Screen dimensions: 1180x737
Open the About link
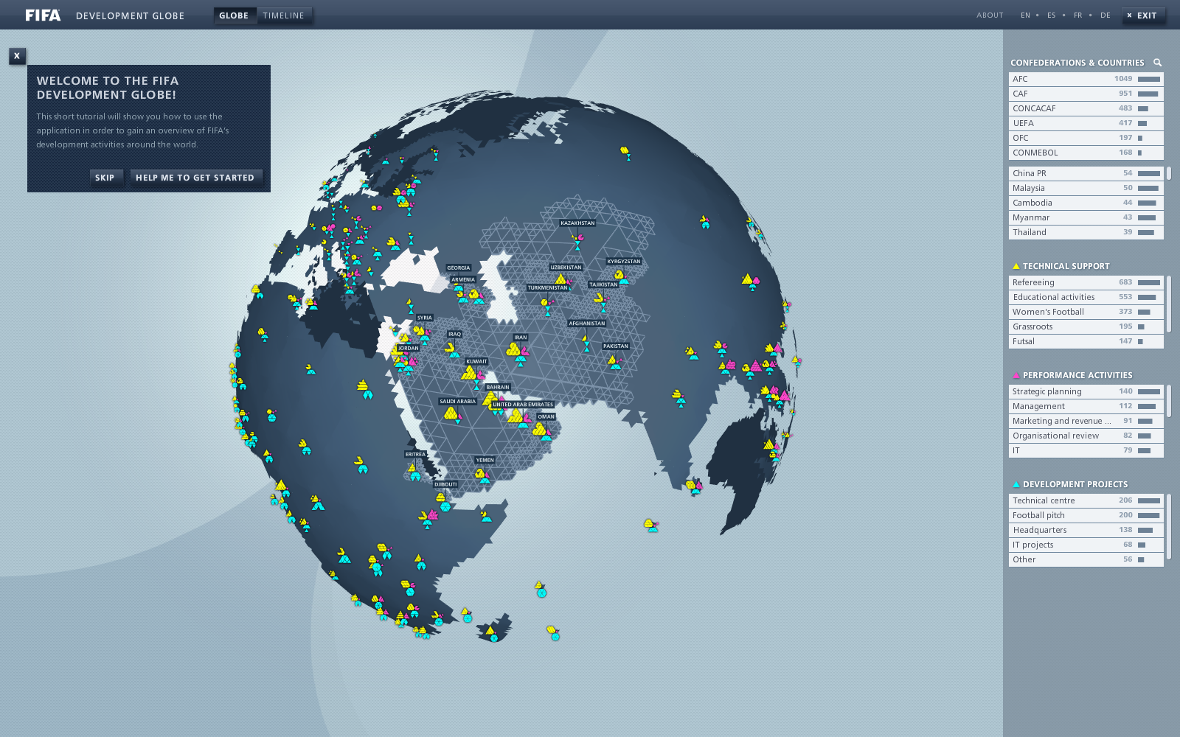(990, 15)
